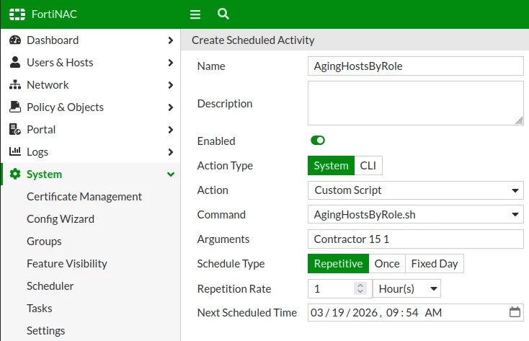
Task: Click the Dashboard gauge icon
Action: [15, 40]
